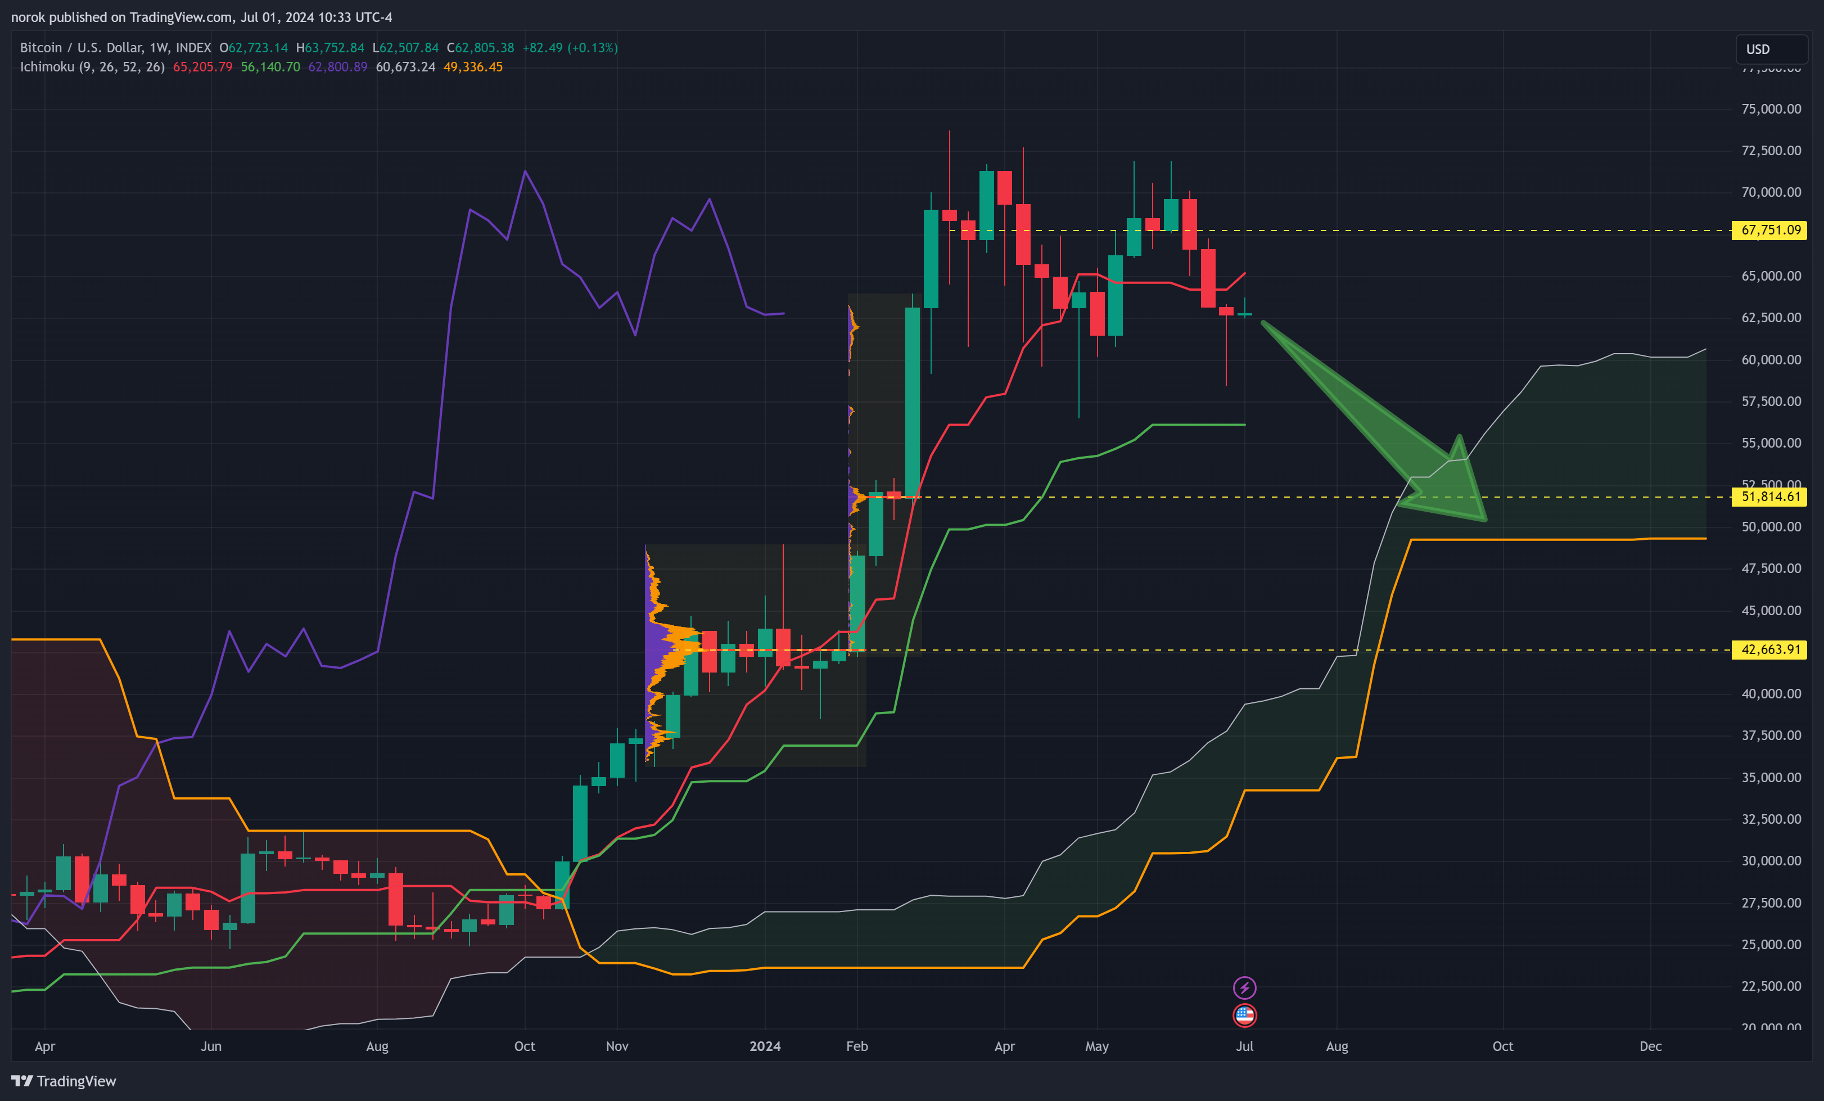Select the 51,814.61 price label
This screenshot has width=1824, height=1101.
(1770, 497)
